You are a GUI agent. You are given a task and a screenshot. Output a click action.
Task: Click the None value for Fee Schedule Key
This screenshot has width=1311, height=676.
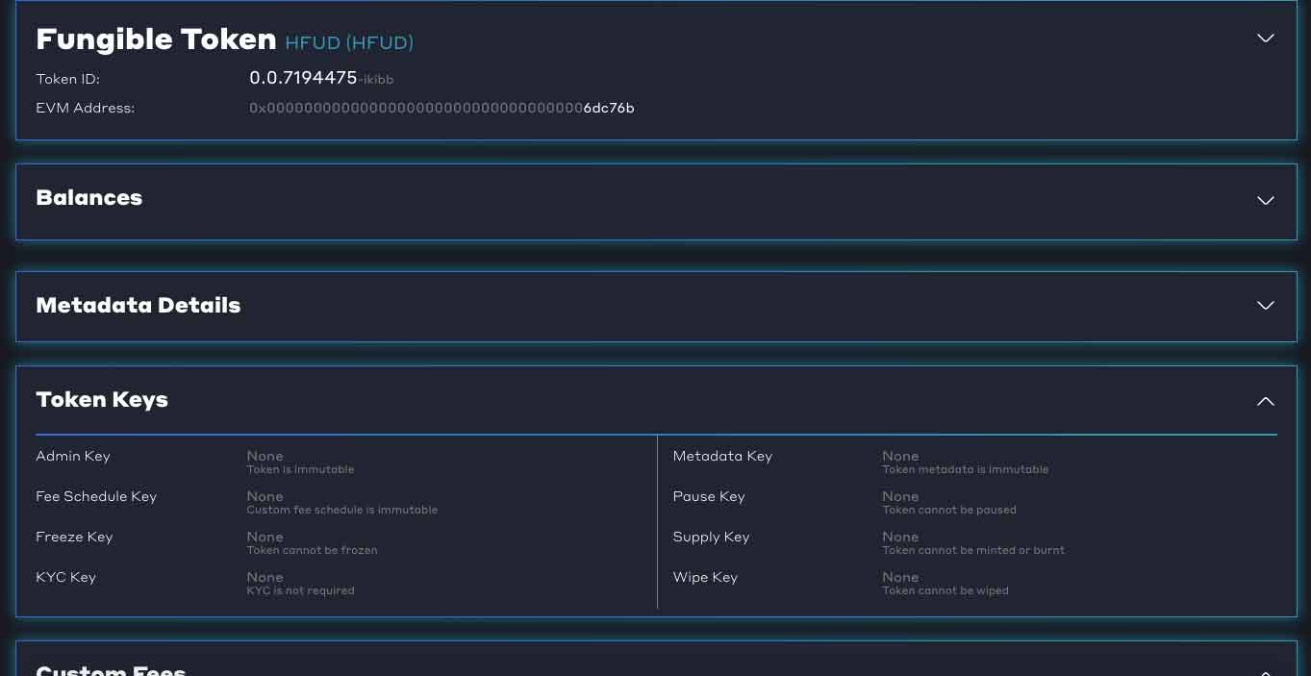[265, 496]
